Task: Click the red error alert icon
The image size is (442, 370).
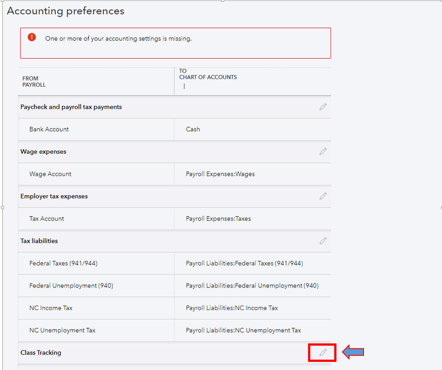Action: pyautogui.click(x=32, y=37)
